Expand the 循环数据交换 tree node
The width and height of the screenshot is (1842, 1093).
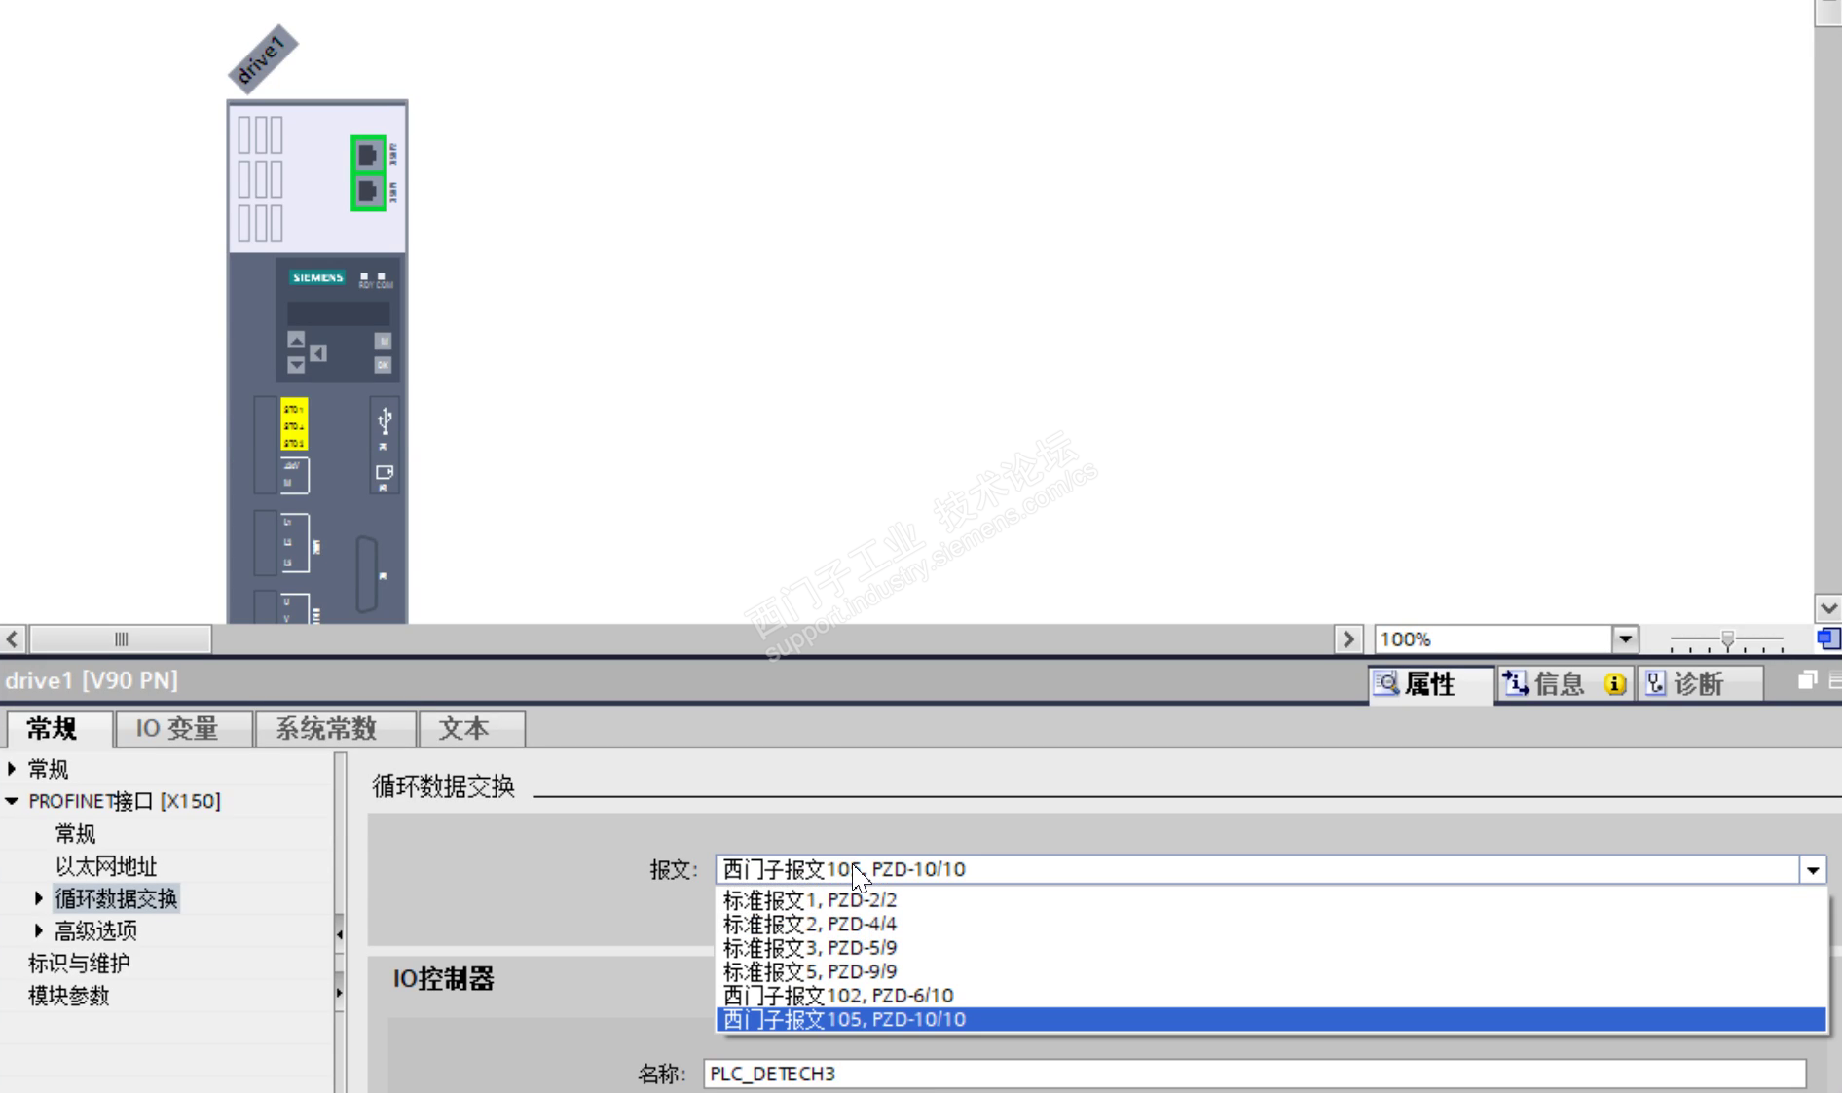38,898
